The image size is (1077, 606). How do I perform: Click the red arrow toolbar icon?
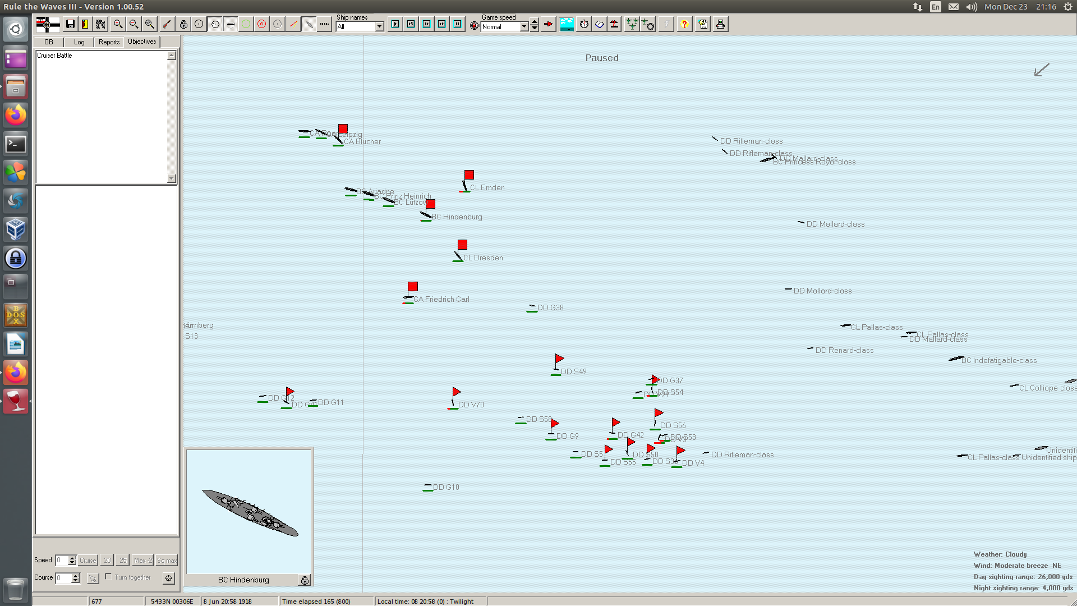549,24
